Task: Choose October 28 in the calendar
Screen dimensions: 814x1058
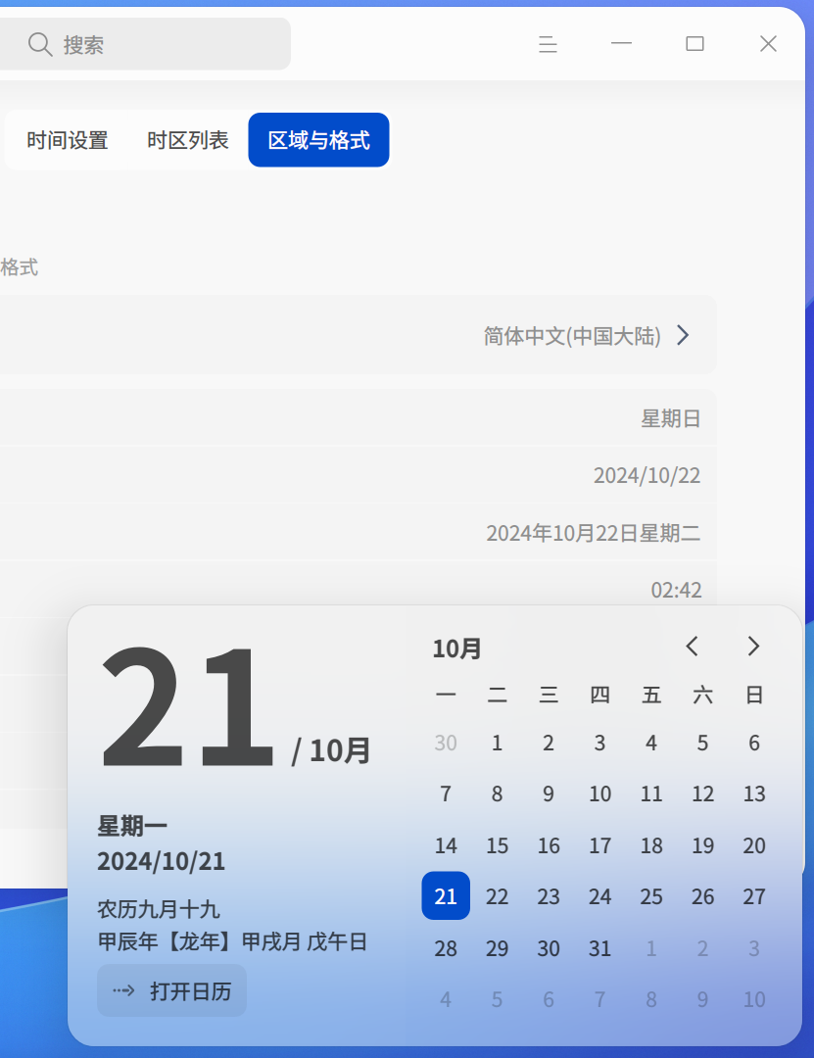Action: pyautogui.click(x=446, y=948)
